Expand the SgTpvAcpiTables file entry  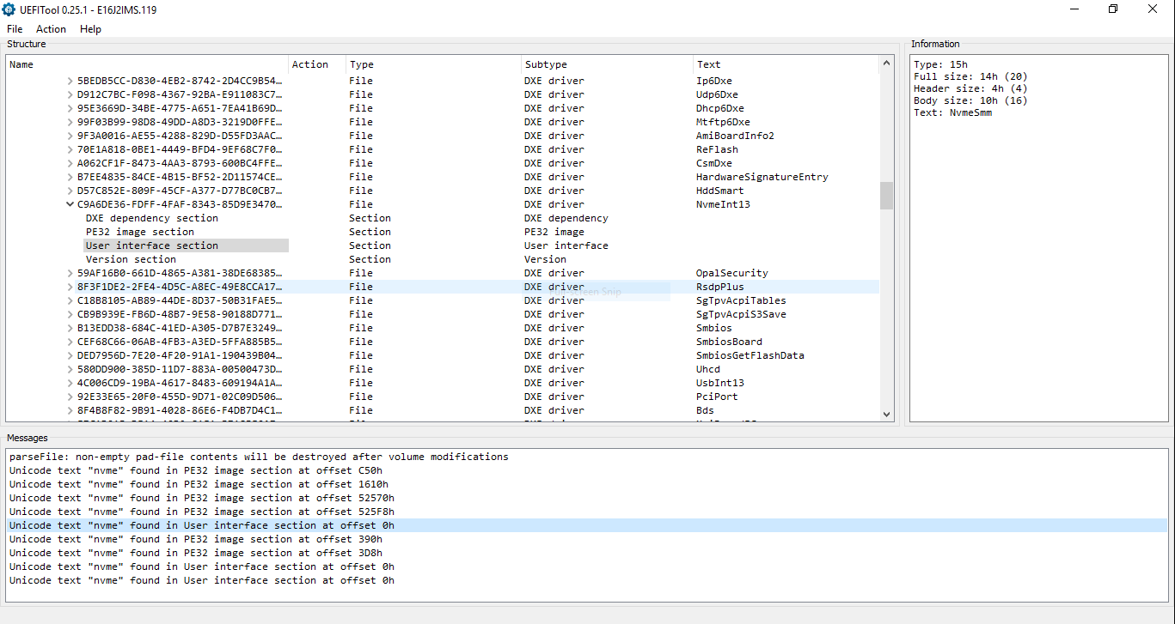70,300
